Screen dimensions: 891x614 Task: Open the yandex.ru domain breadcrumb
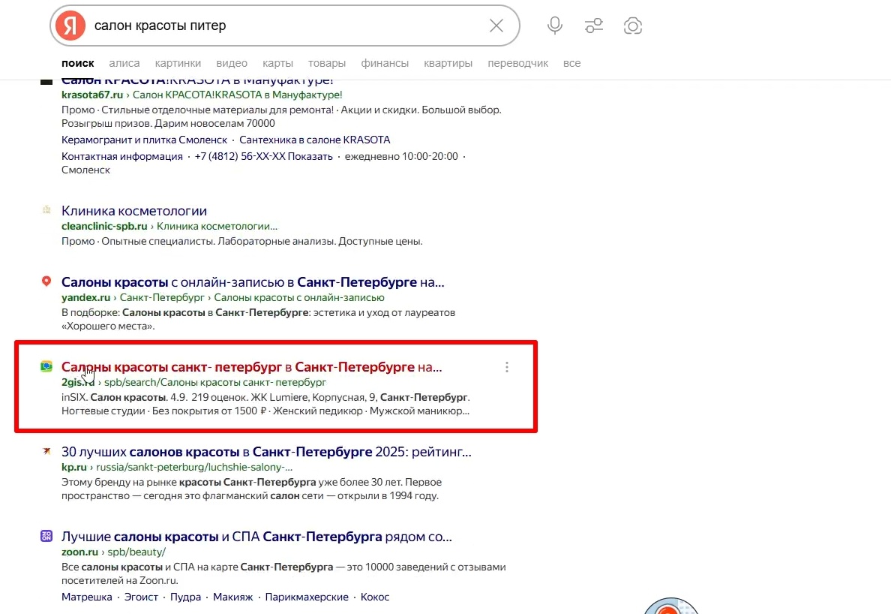[x=85, y=297]
